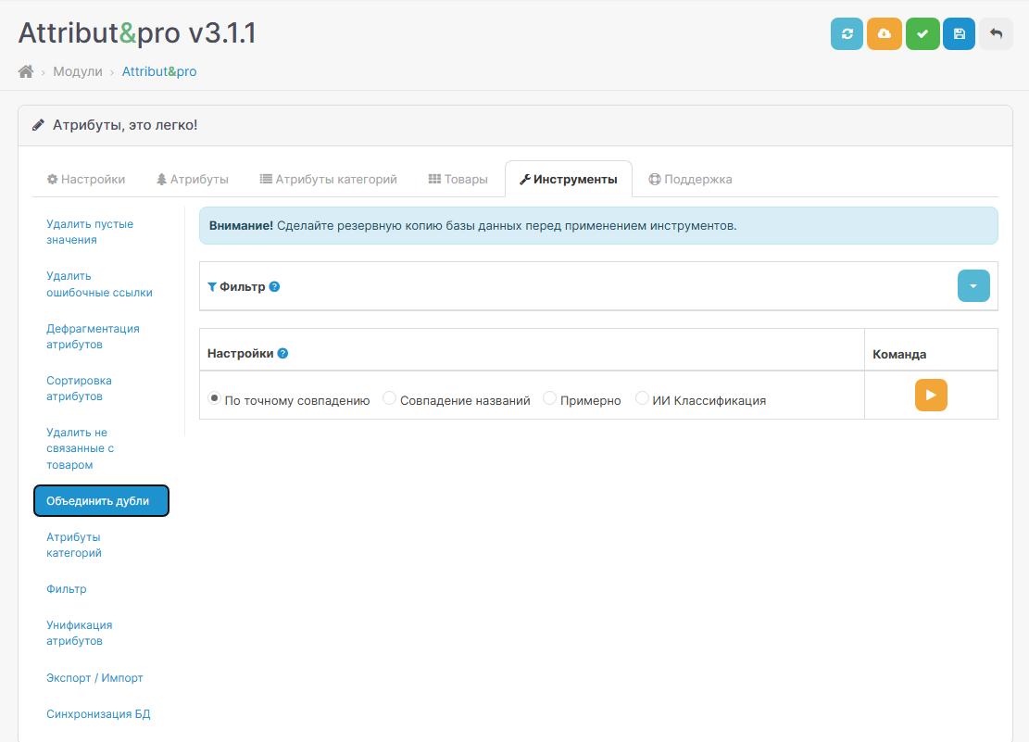Image resolution: width=1029 pixels, height=742 pixels.
Task: Open Экспорт / Импорт tool
Action: [x=101, y=678]
